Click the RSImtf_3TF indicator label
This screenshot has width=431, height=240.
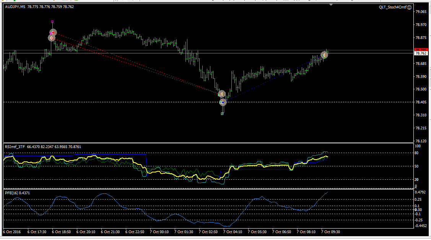coord(15,147)
